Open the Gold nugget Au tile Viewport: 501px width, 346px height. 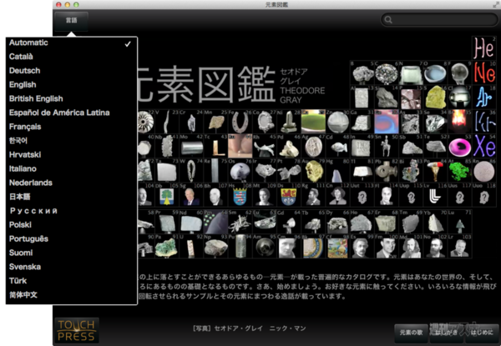coord(313,171)
